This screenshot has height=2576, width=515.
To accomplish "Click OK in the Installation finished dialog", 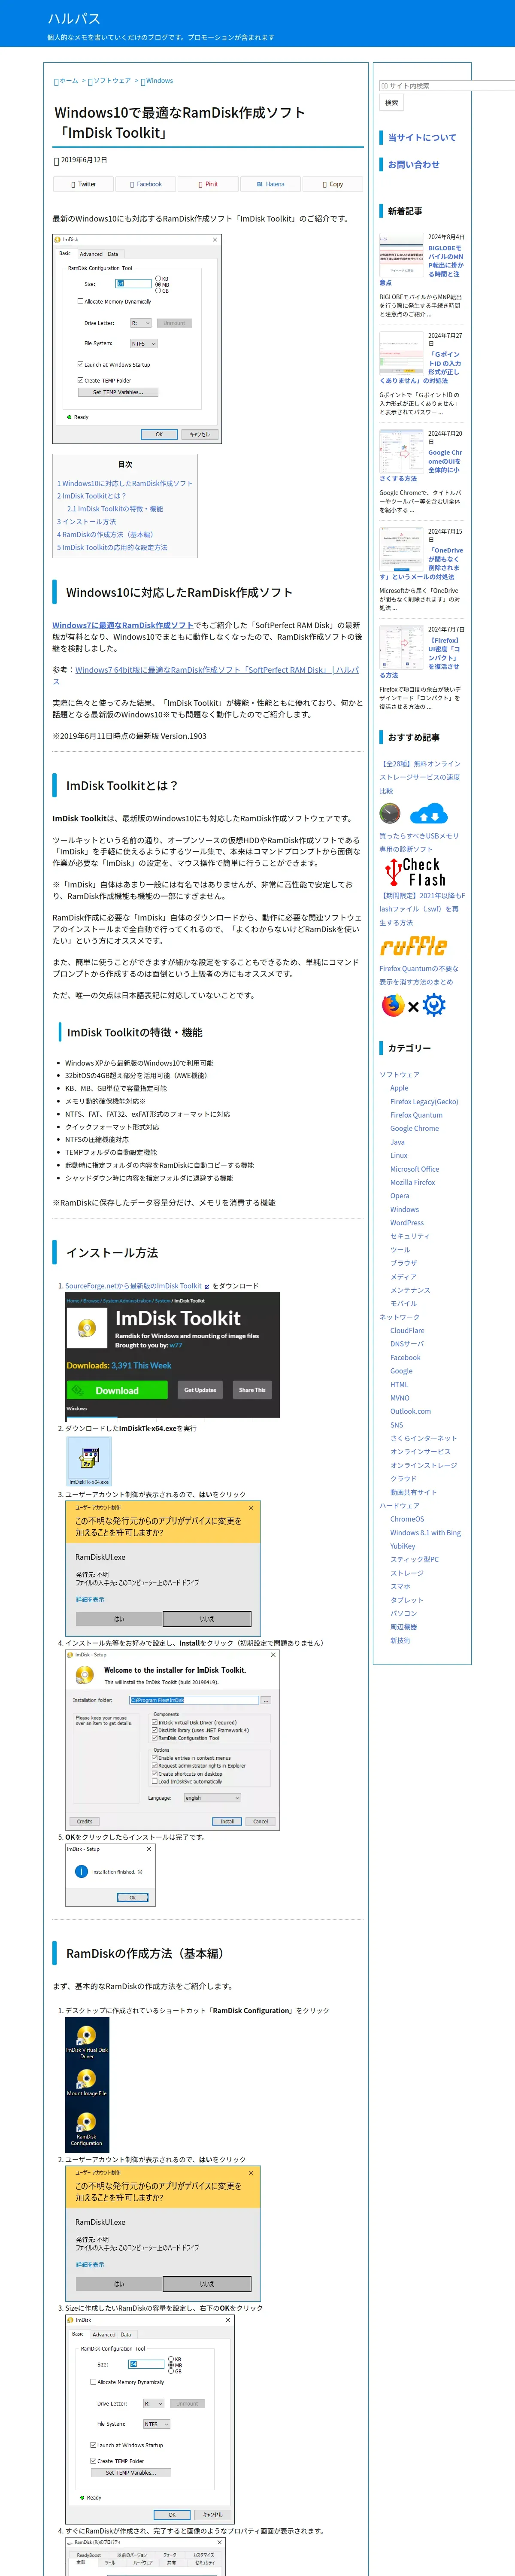I will [x=132, y=1897].
